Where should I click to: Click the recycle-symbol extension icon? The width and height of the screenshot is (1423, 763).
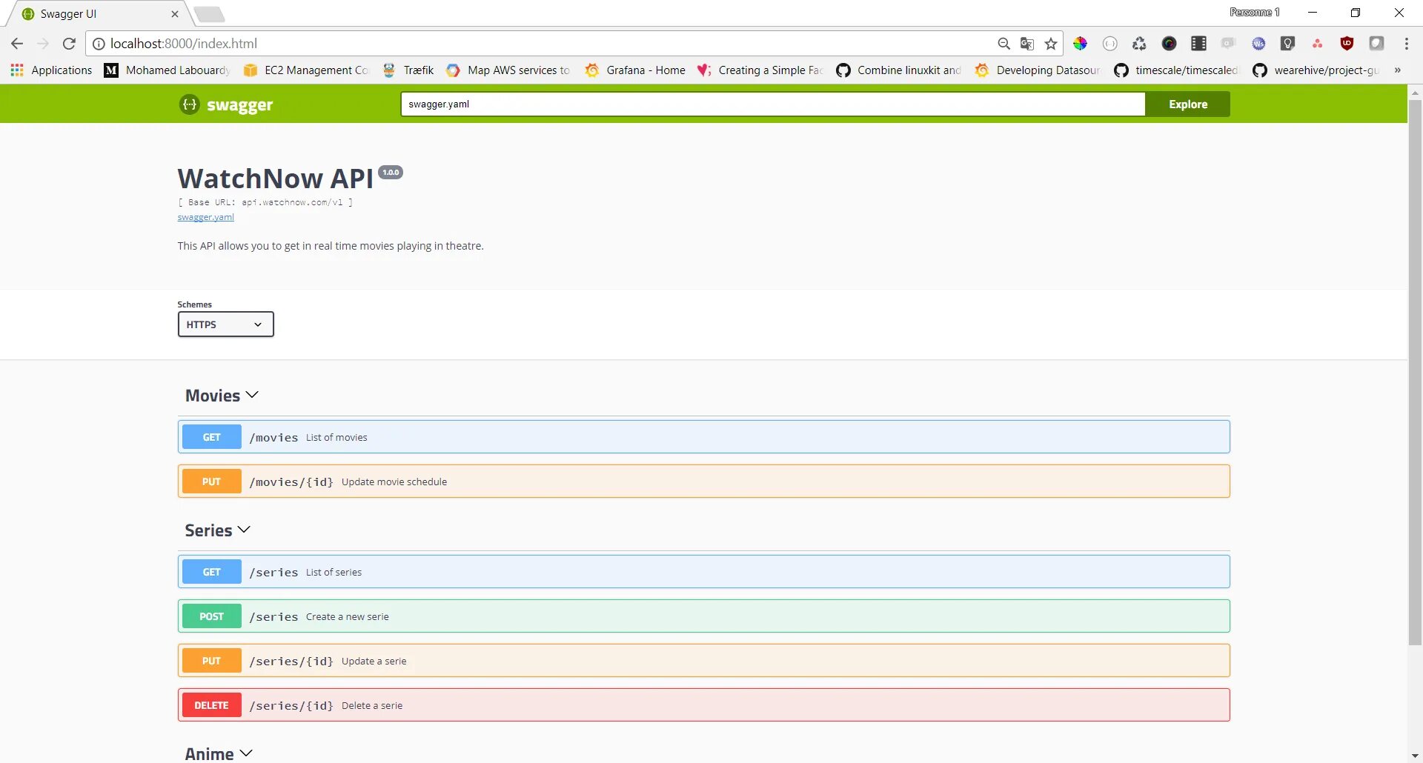(x=1139, y=43)
